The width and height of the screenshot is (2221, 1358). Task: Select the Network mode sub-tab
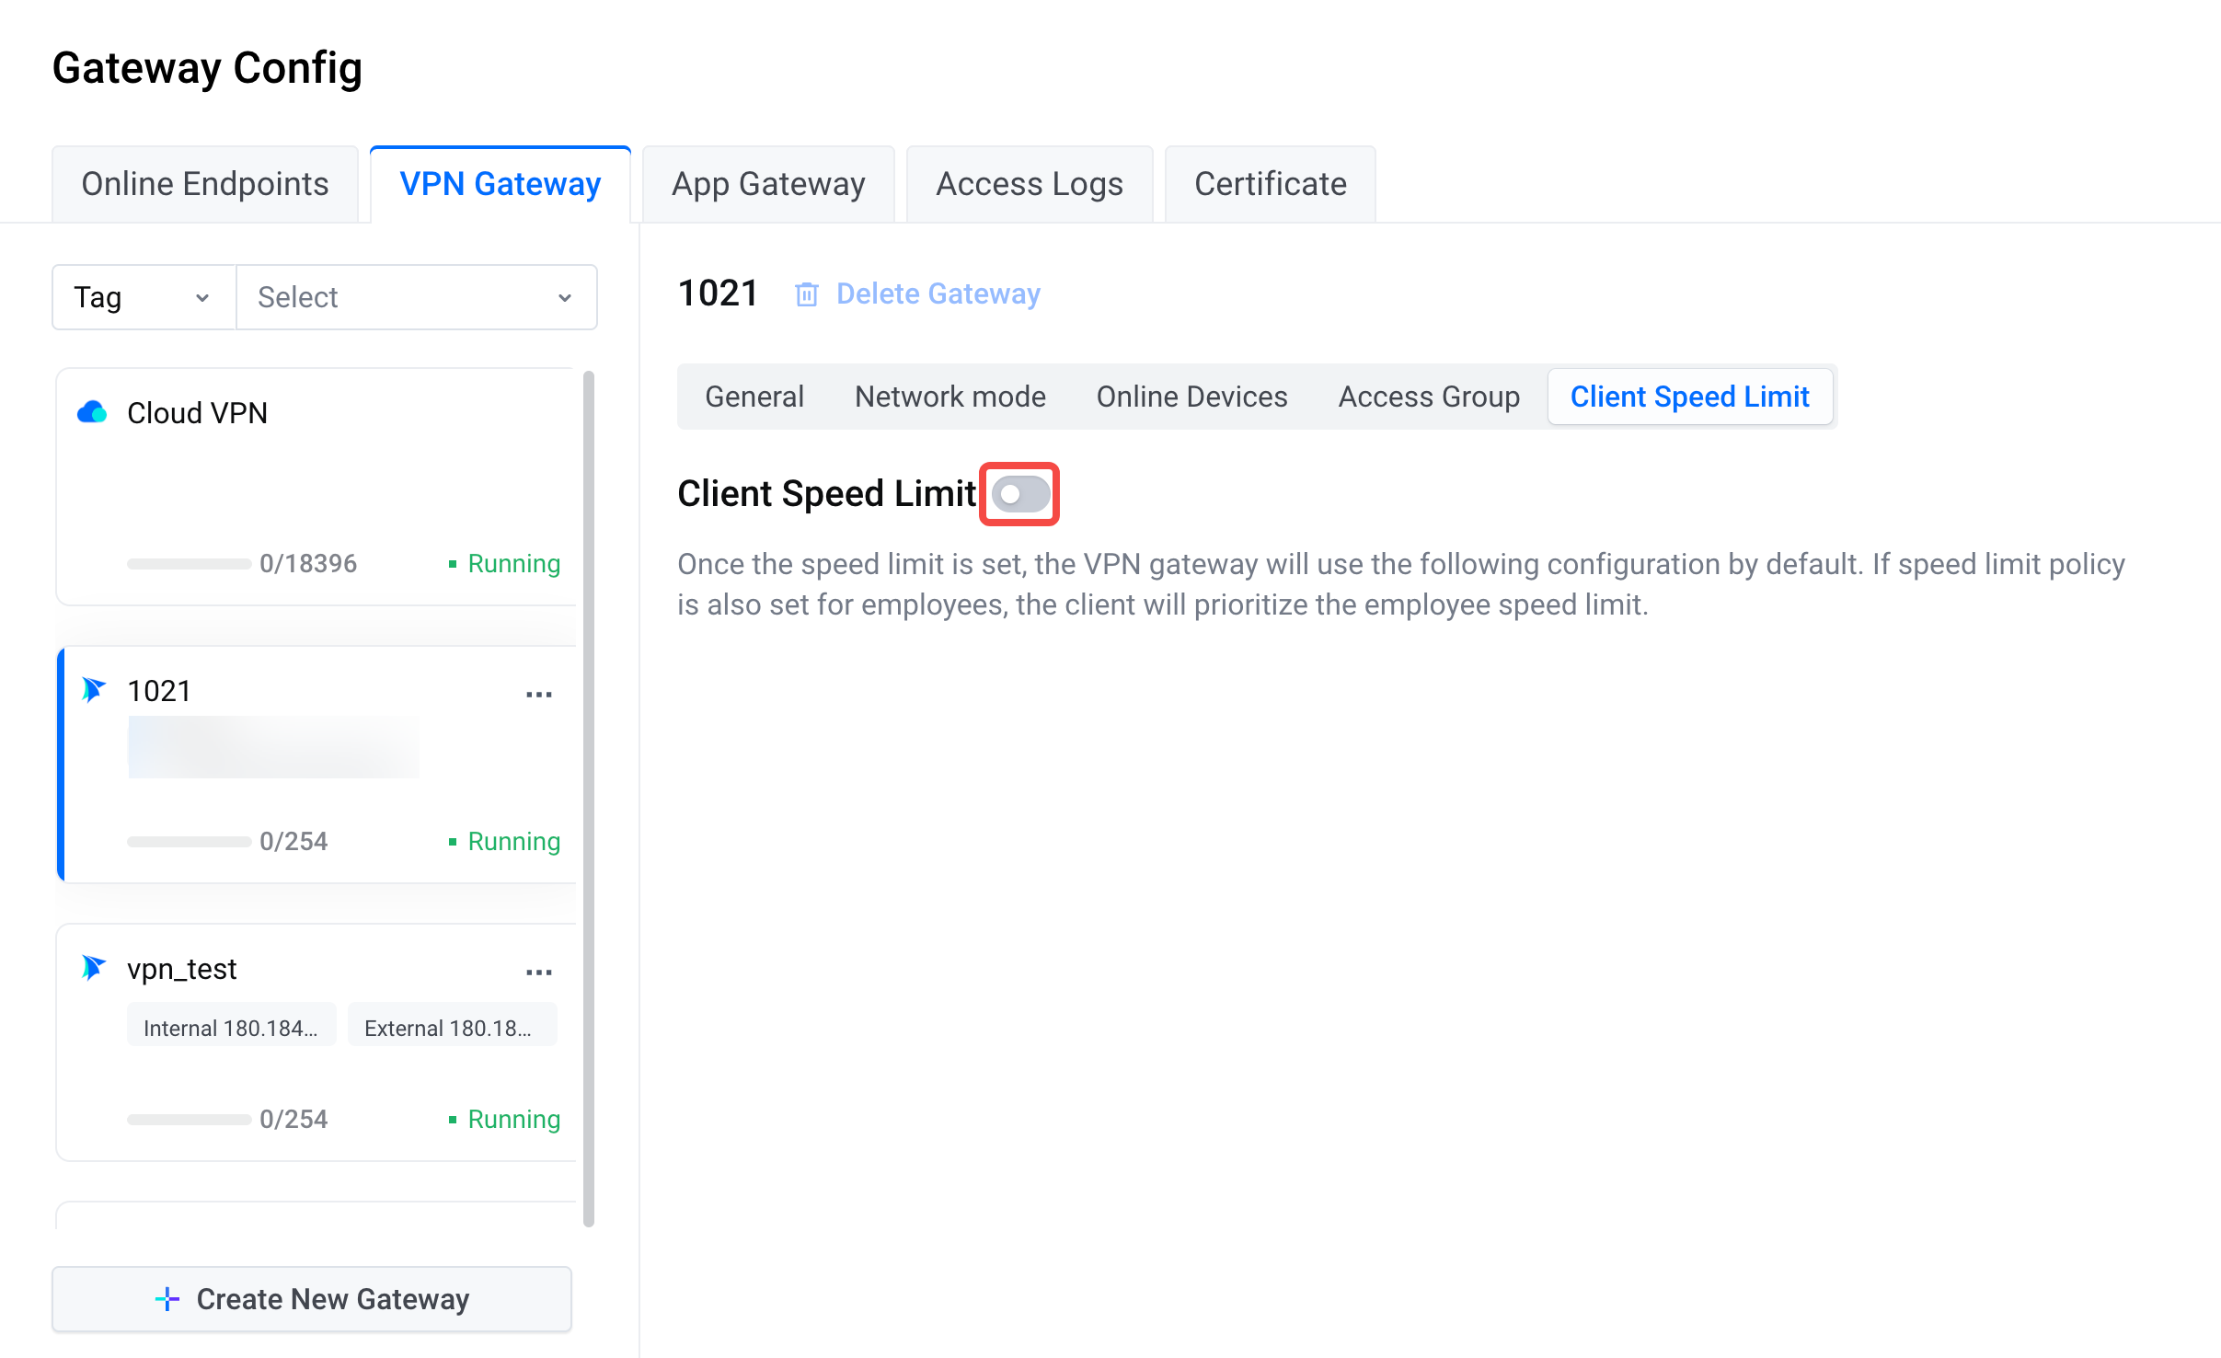coord(950,397)
